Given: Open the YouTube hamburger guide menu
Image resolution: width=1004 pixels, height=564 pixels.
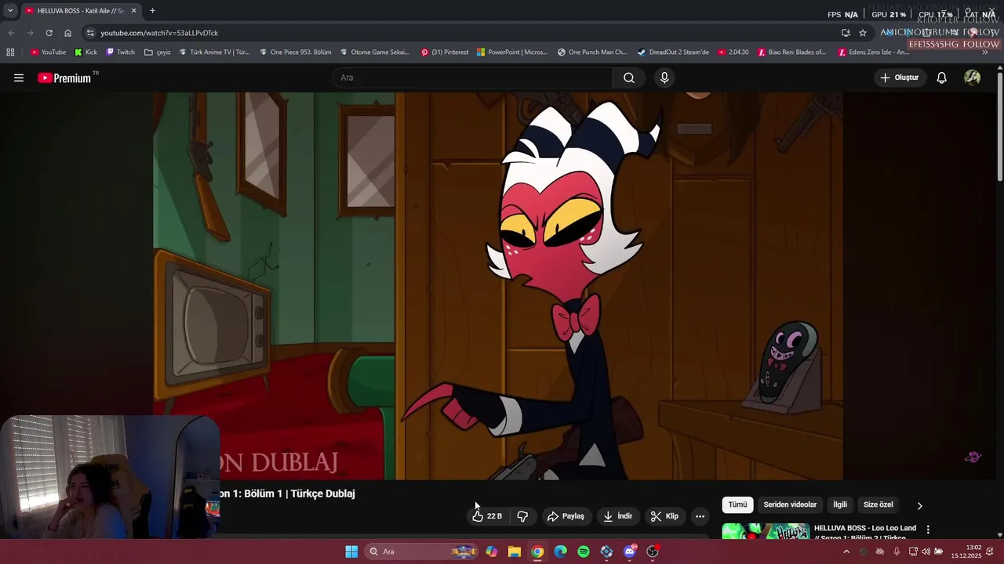Looking at the screenshot, I should tap(19, 78).
